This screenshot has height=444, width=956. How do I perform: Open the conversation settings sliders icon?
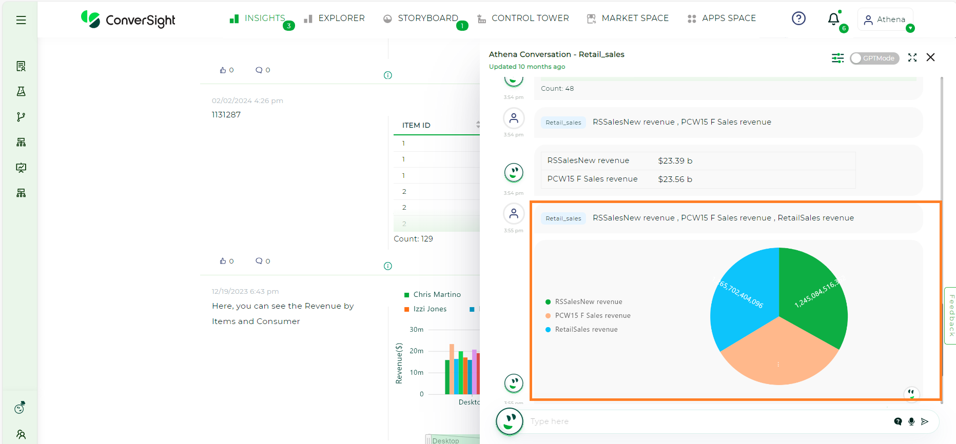pyautogui.click(x=837, y=58)
